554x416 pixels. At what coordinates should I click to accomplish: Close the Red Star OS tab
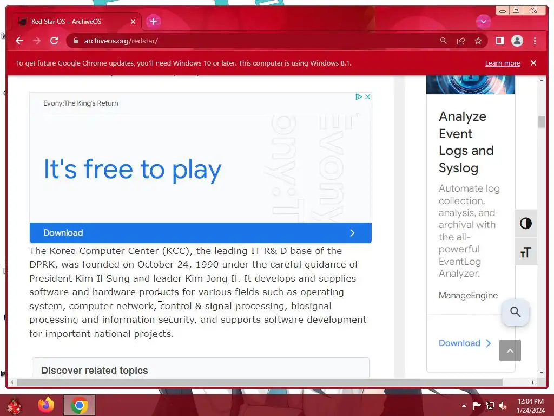133,22
